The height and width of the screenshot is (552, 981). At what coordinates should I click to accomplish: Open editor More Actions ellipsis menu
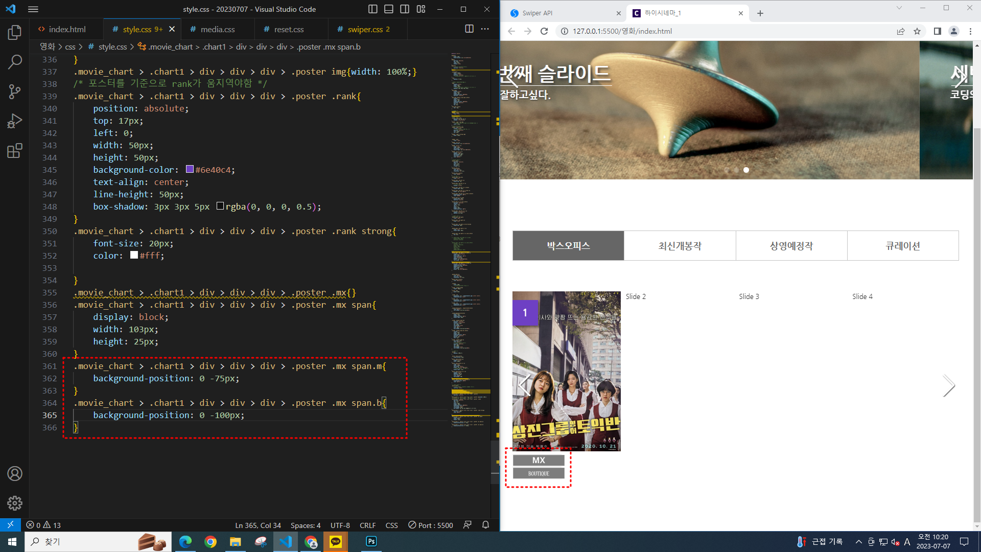pyautogui.click(x=485, y=29)
